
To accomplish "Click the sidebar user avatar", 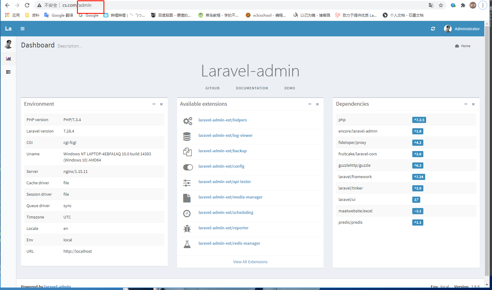I will point(8,44).
